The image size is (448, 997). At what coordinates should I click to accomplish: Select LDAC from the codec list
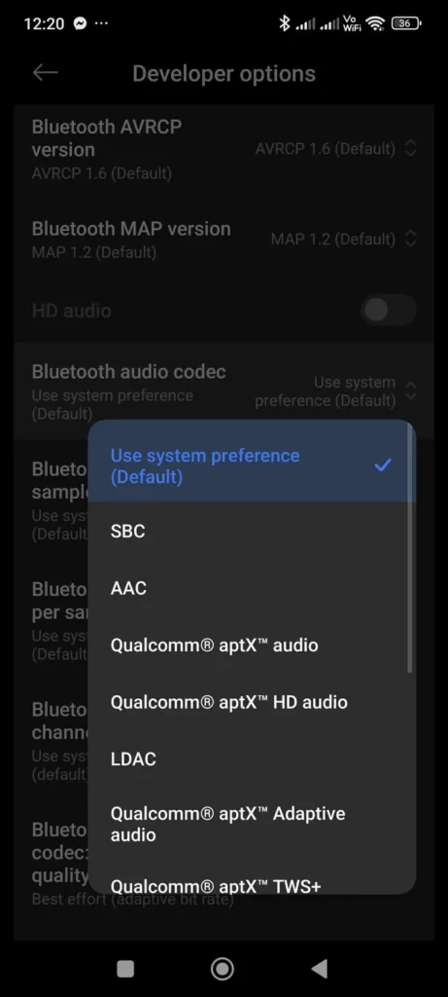click(x=252, y=758)
